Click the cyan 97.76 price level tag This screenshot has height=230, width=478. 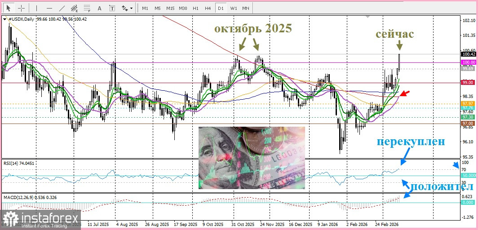point(467,108)
